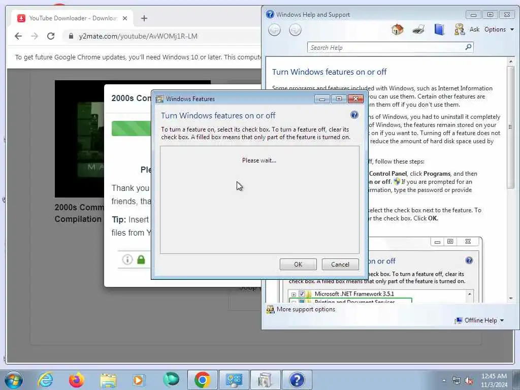Switch to Windows Features taskbar item
The height and width of the screenshot is (390, 520).
(265, 380)
